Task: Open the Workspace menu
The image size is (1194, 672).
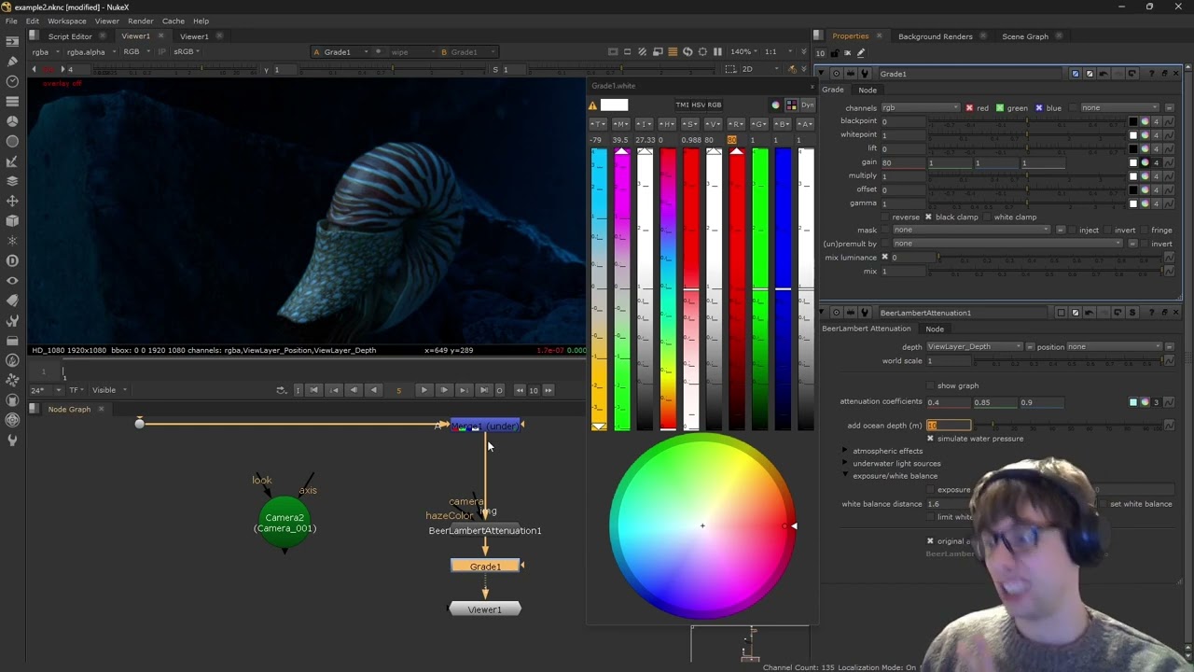Action: (x=67, y=21)
